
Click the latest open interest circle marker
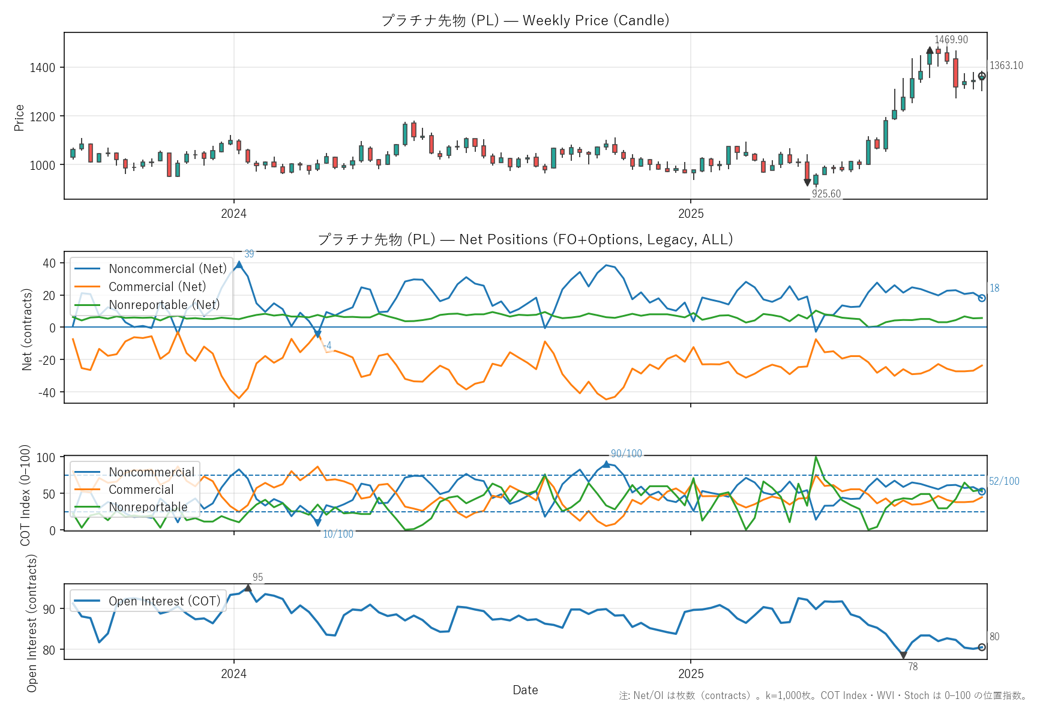point(982,647)
